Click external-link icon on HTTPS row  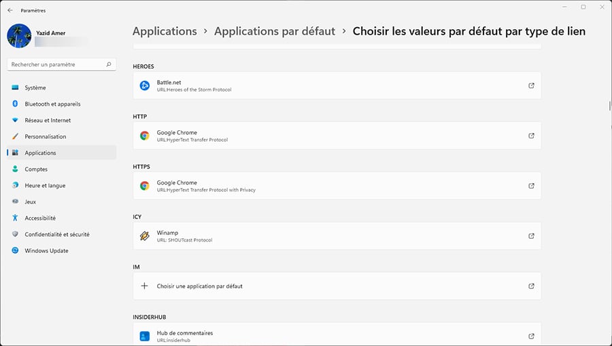[x=531, y=186]
